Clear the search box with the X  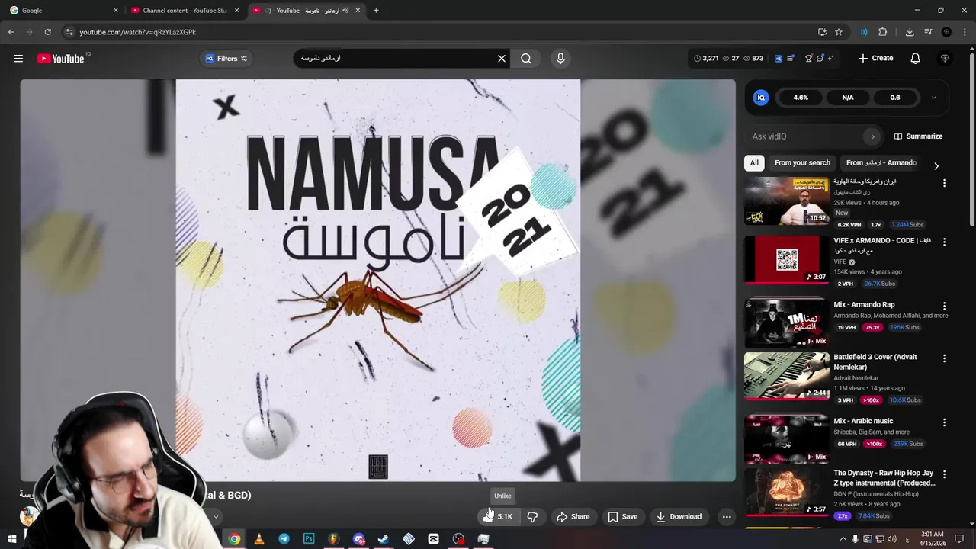pos(502,59)
